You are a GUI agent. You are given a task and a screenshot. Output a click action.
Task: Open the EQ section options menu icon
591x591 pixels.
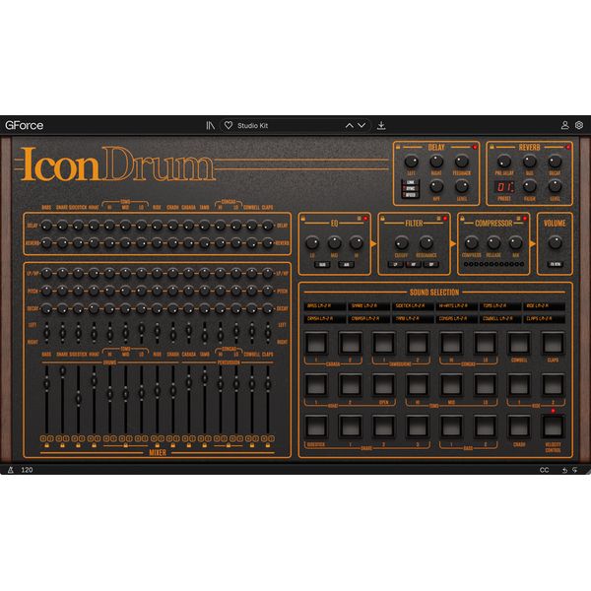360,219
